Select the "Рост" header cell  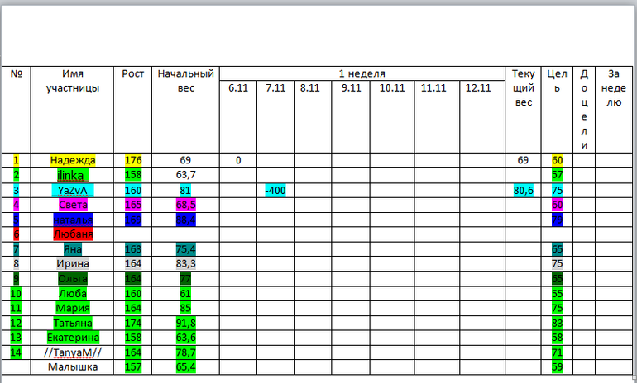pyautogui.click(x=133, y=73)
